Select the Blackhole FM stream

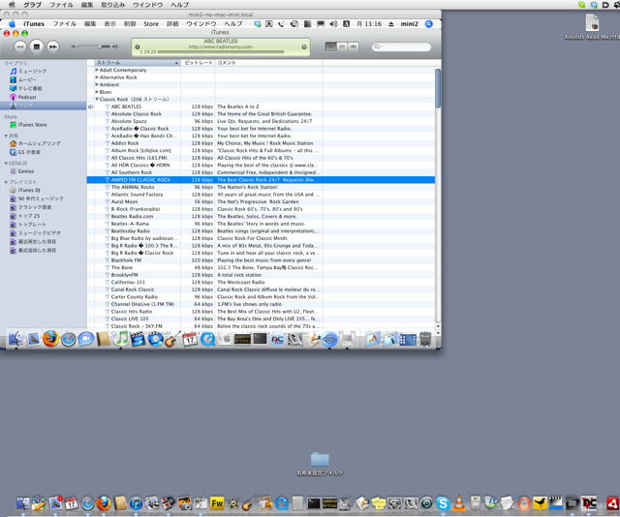(261, 260)
